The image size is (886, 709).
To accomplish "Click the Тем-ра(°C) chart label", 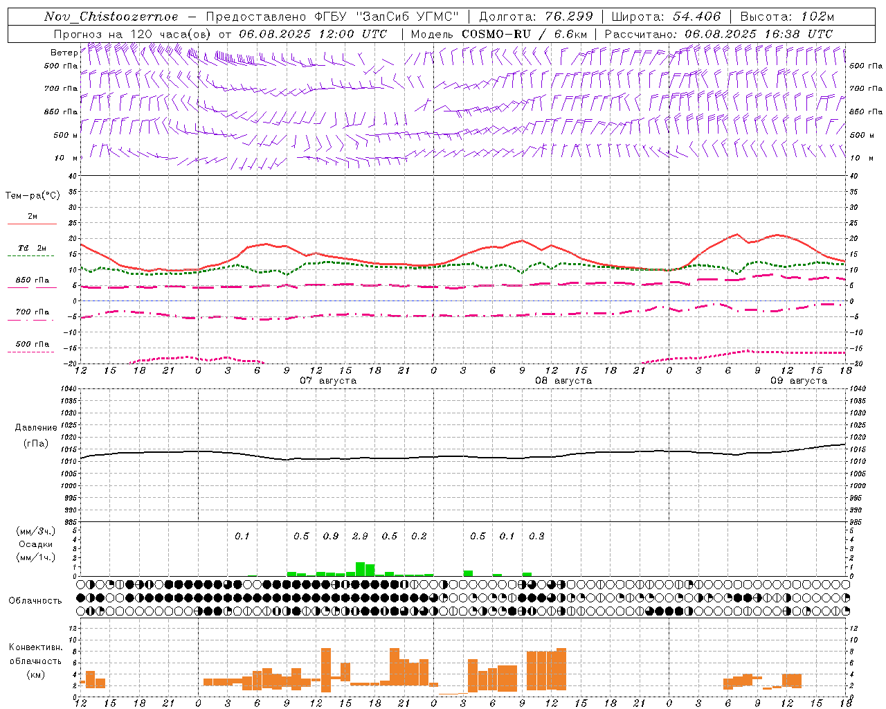I will coord(33,196).
